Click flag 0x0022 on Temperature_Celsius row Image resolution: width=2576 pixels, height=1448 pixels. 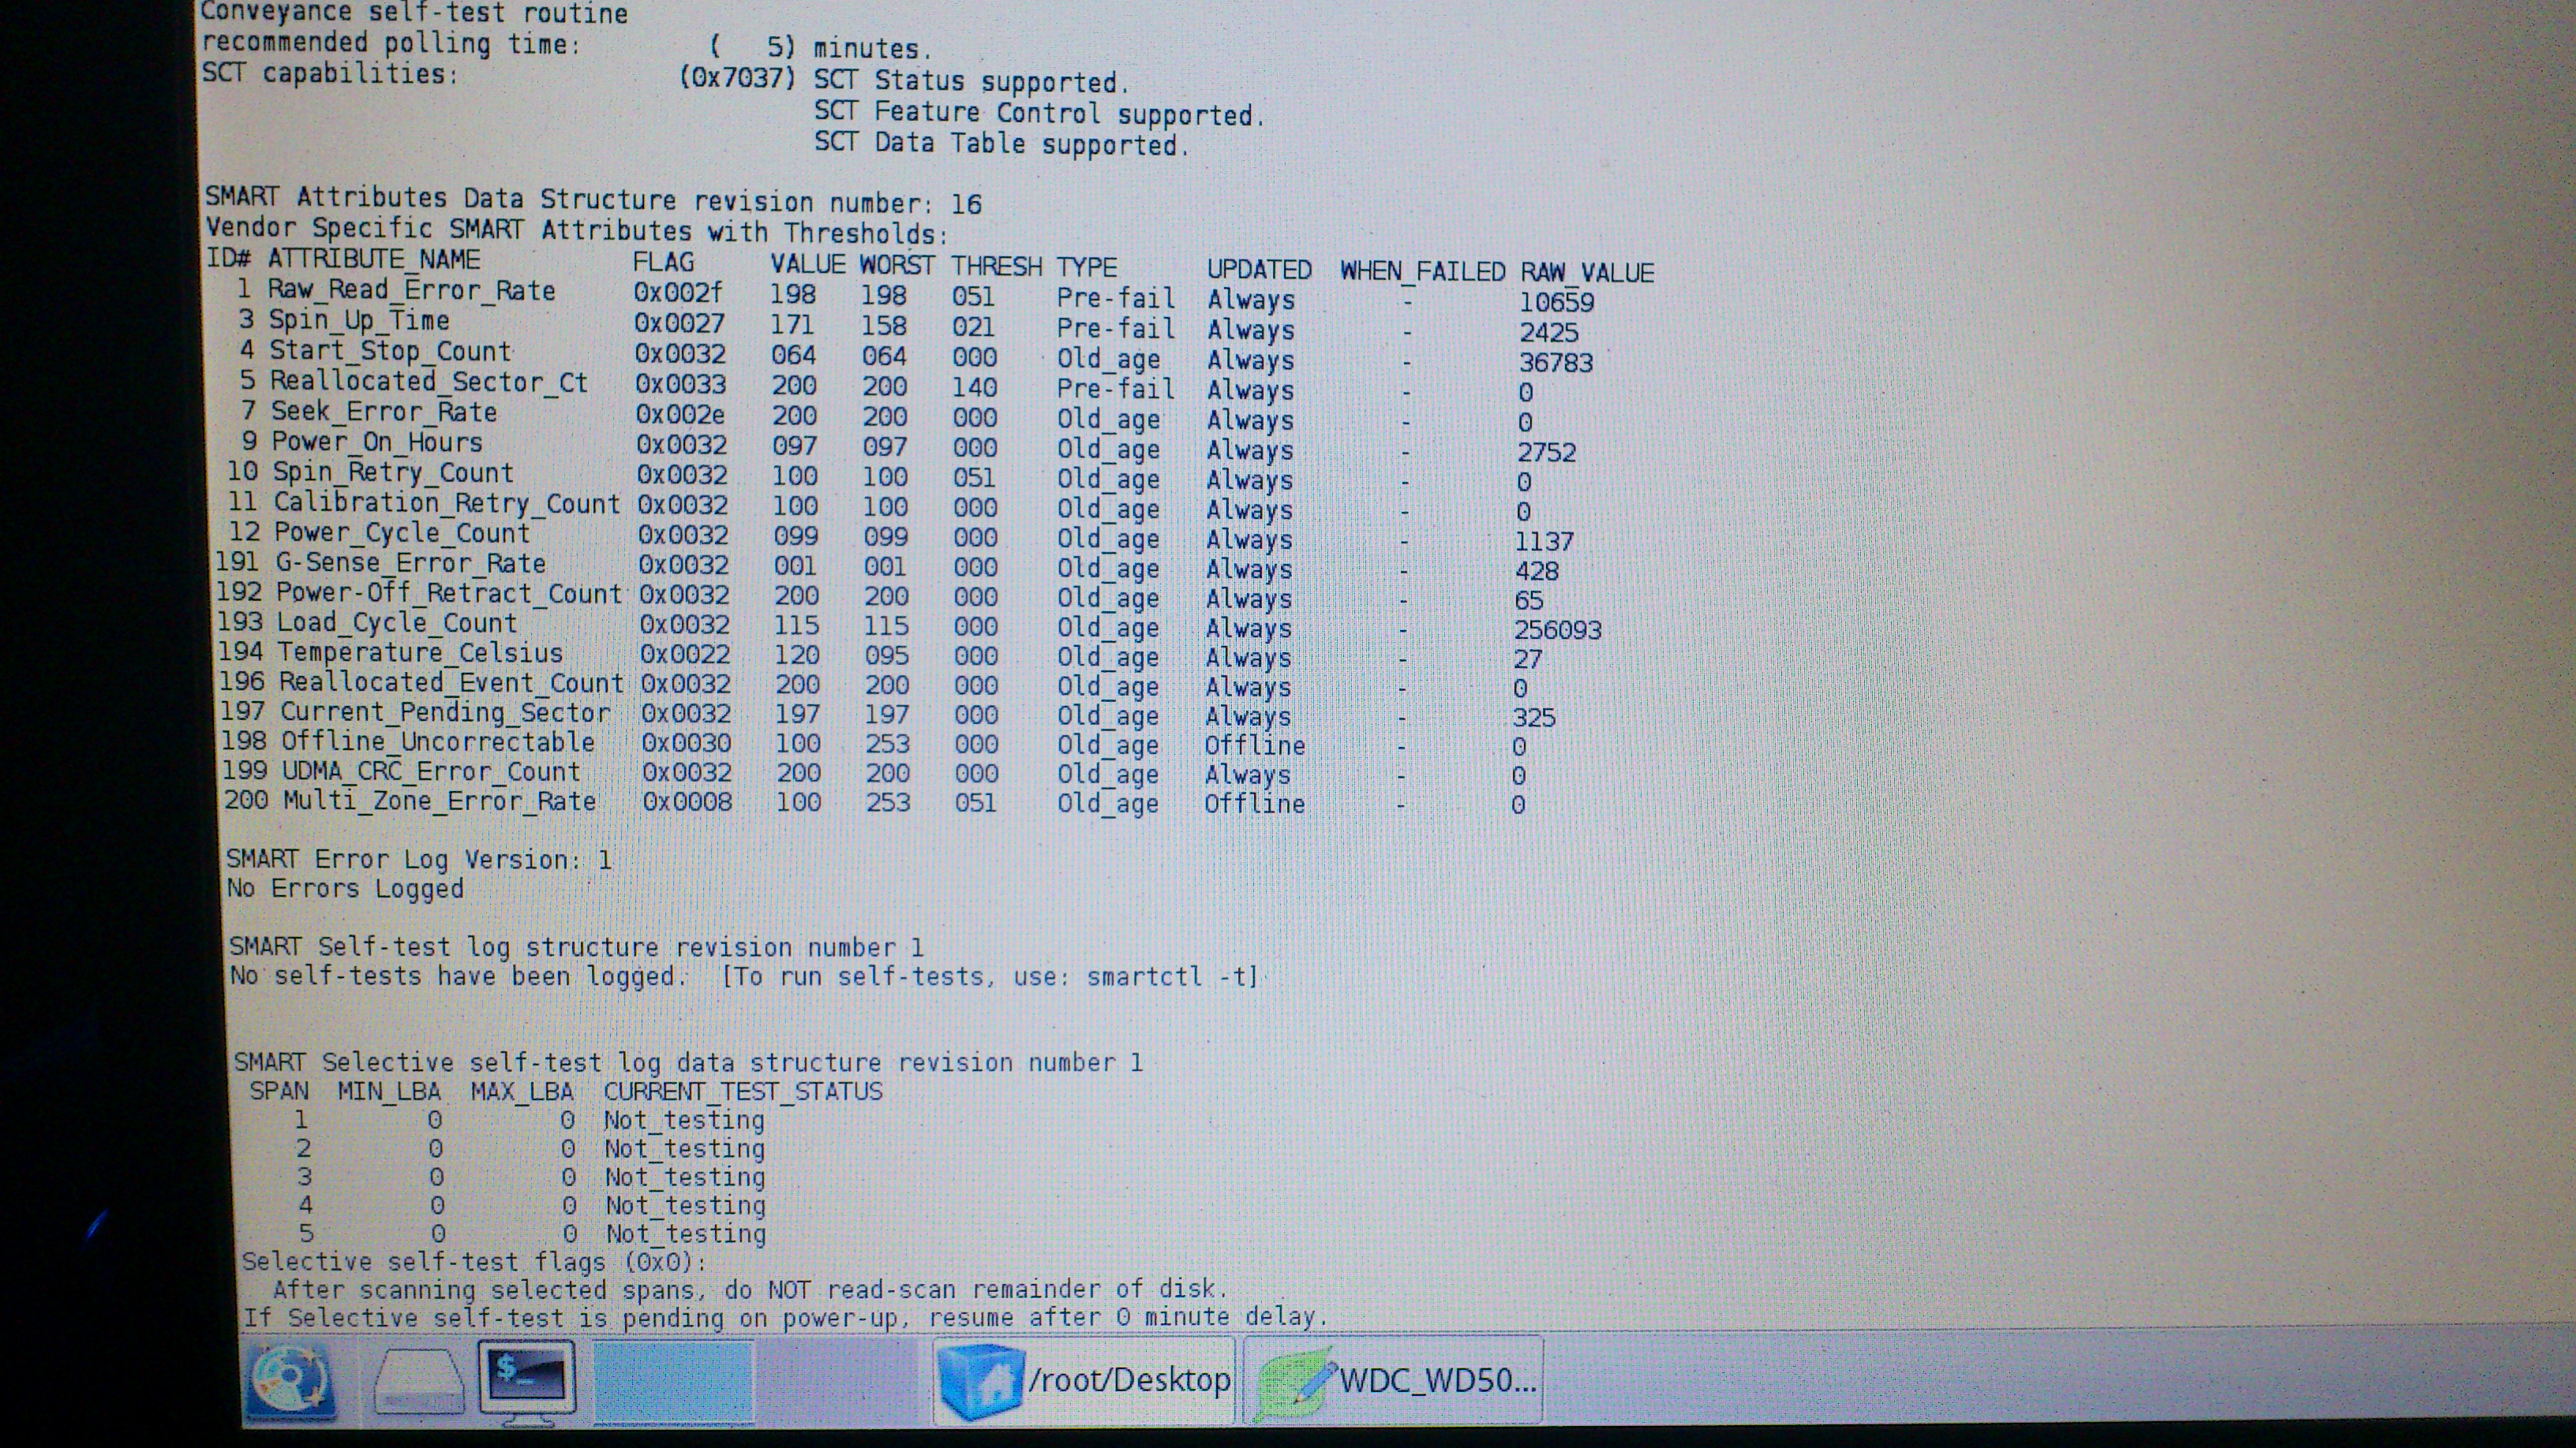[685, 654]
